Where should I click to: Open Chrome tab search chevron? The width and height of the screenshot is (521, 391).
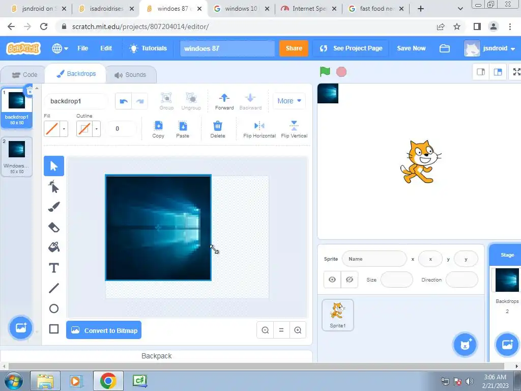[x=460, y=9]
